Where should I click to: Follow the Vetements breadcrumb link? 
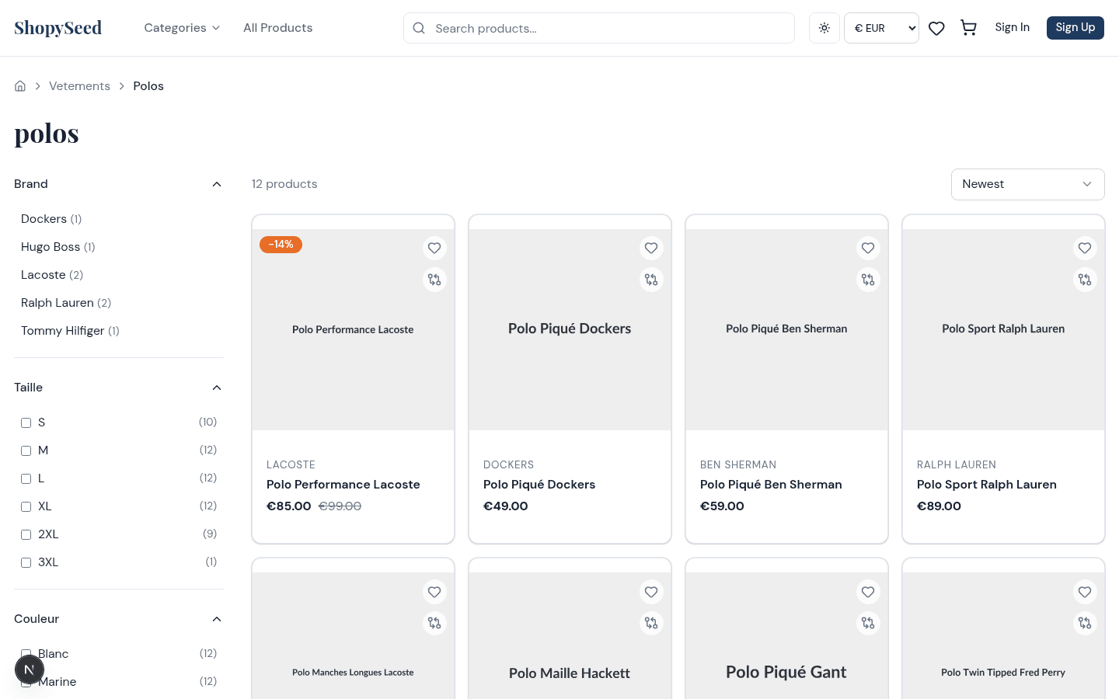(79, 85)
